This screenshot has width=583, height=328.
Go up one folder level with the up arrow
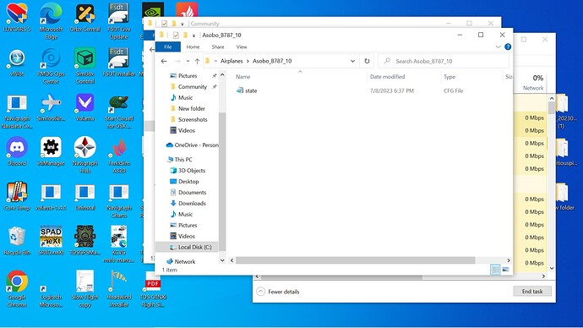point(197,61)
